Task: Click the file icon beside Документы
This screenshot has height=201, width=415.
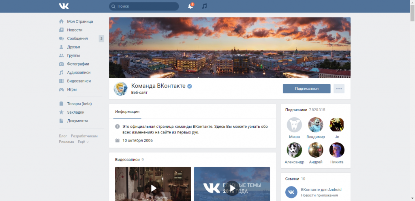Action: (62, 121)
